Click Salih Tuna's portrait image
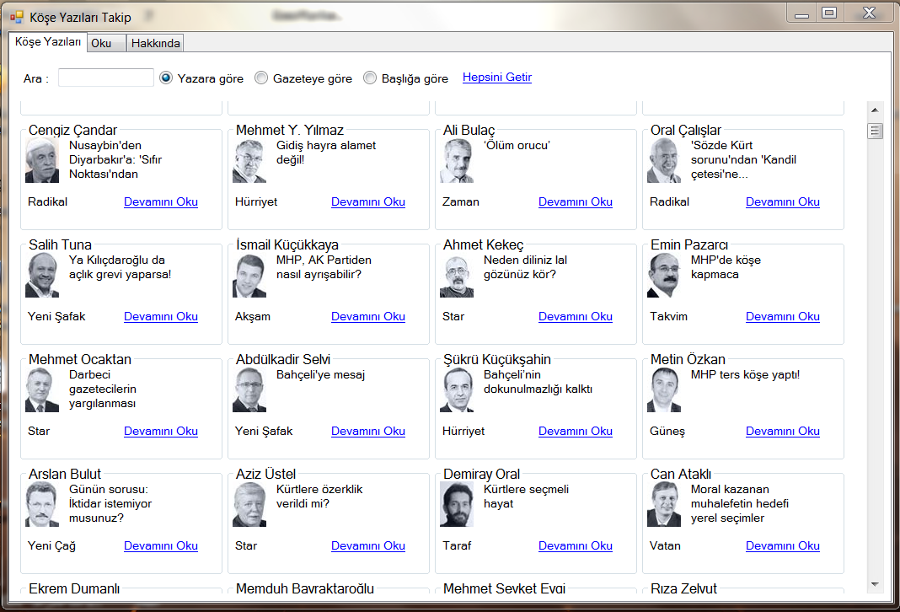The image size is (900, 612). pyautogui.click(x=42, y=276)
